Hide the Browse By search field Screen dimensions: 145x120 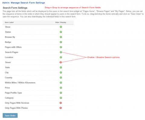pos(61,37)
